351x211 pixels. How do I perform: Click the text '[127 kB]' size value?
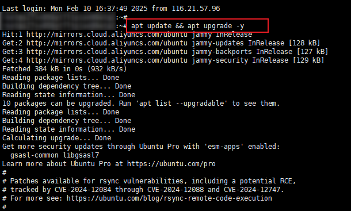(x=312, y=52)
